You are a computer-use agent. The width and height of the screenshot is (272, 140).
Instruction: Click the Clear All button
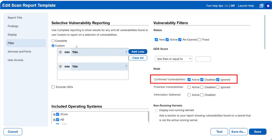pos(138,58)
